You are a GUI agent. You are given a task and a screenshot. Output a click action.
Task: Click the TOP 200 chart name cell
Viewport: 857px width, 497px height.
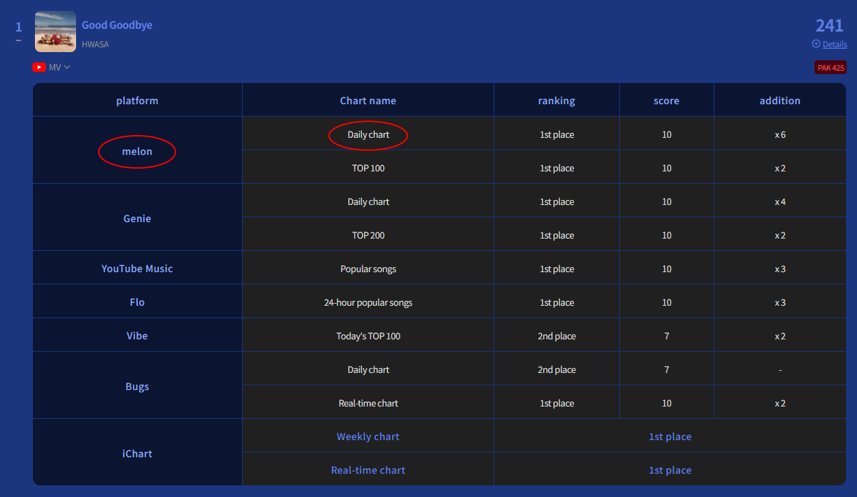tap(368, 235)
